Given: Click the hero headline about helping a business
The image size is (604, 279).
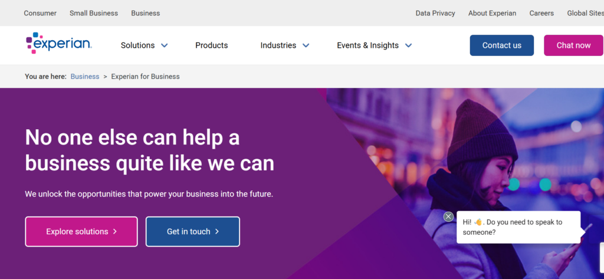Looking at the screenshot, I should click(x=149, y=150).
